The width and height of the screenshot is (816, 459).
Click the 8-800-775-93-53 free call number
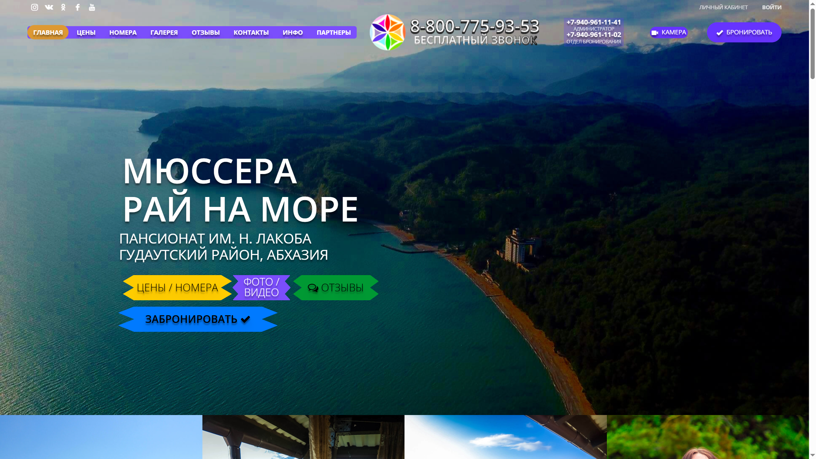(474, 26)
